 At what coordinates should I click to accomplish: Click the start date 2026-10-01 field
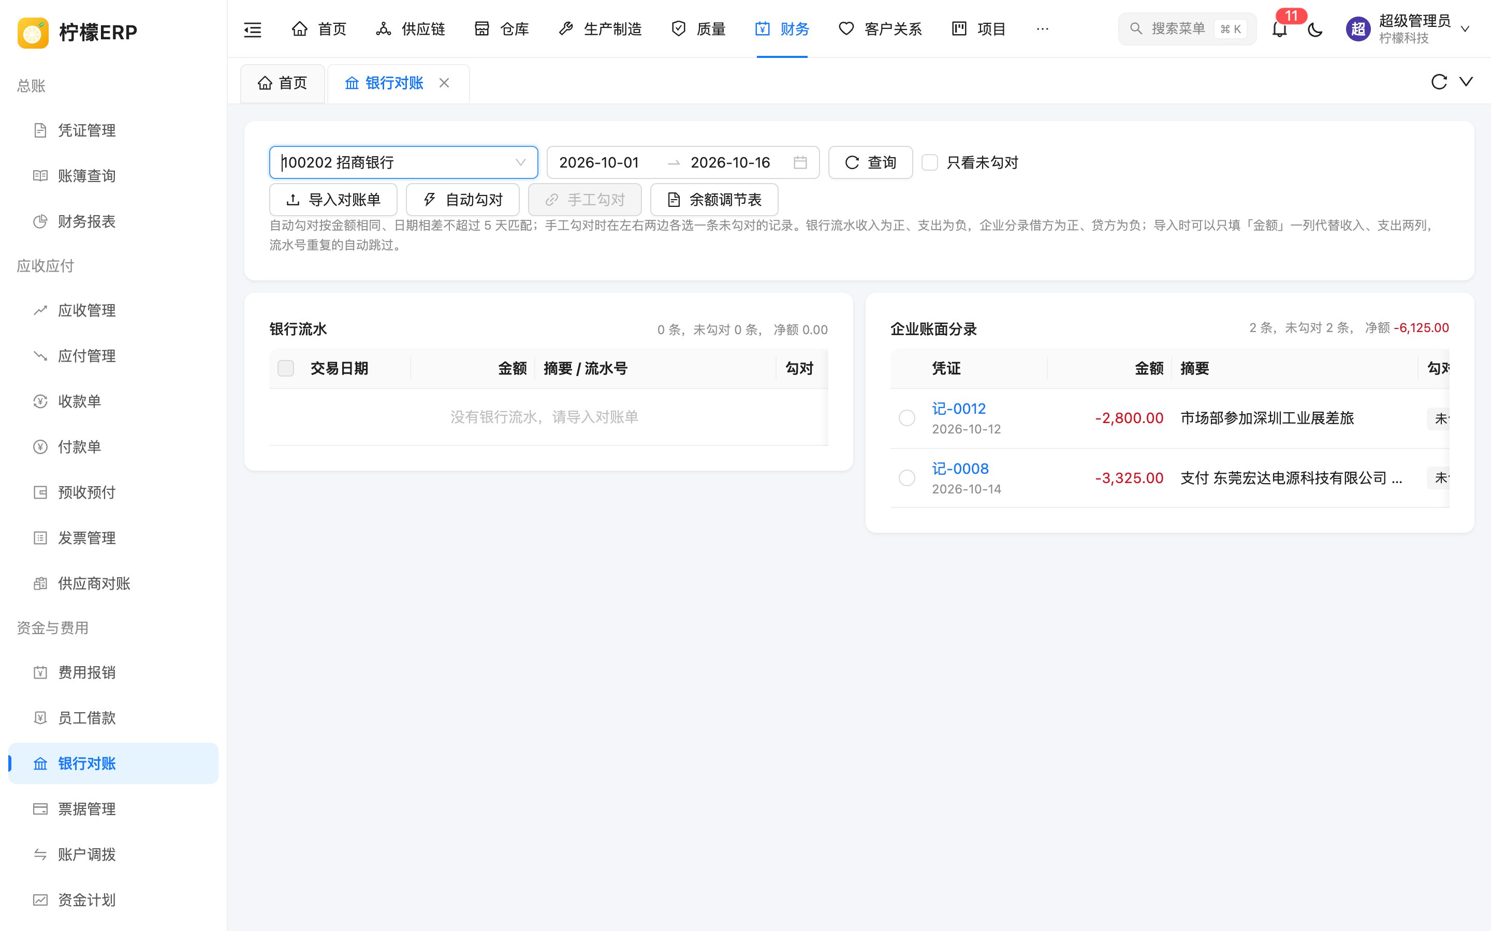pos(599,162)
